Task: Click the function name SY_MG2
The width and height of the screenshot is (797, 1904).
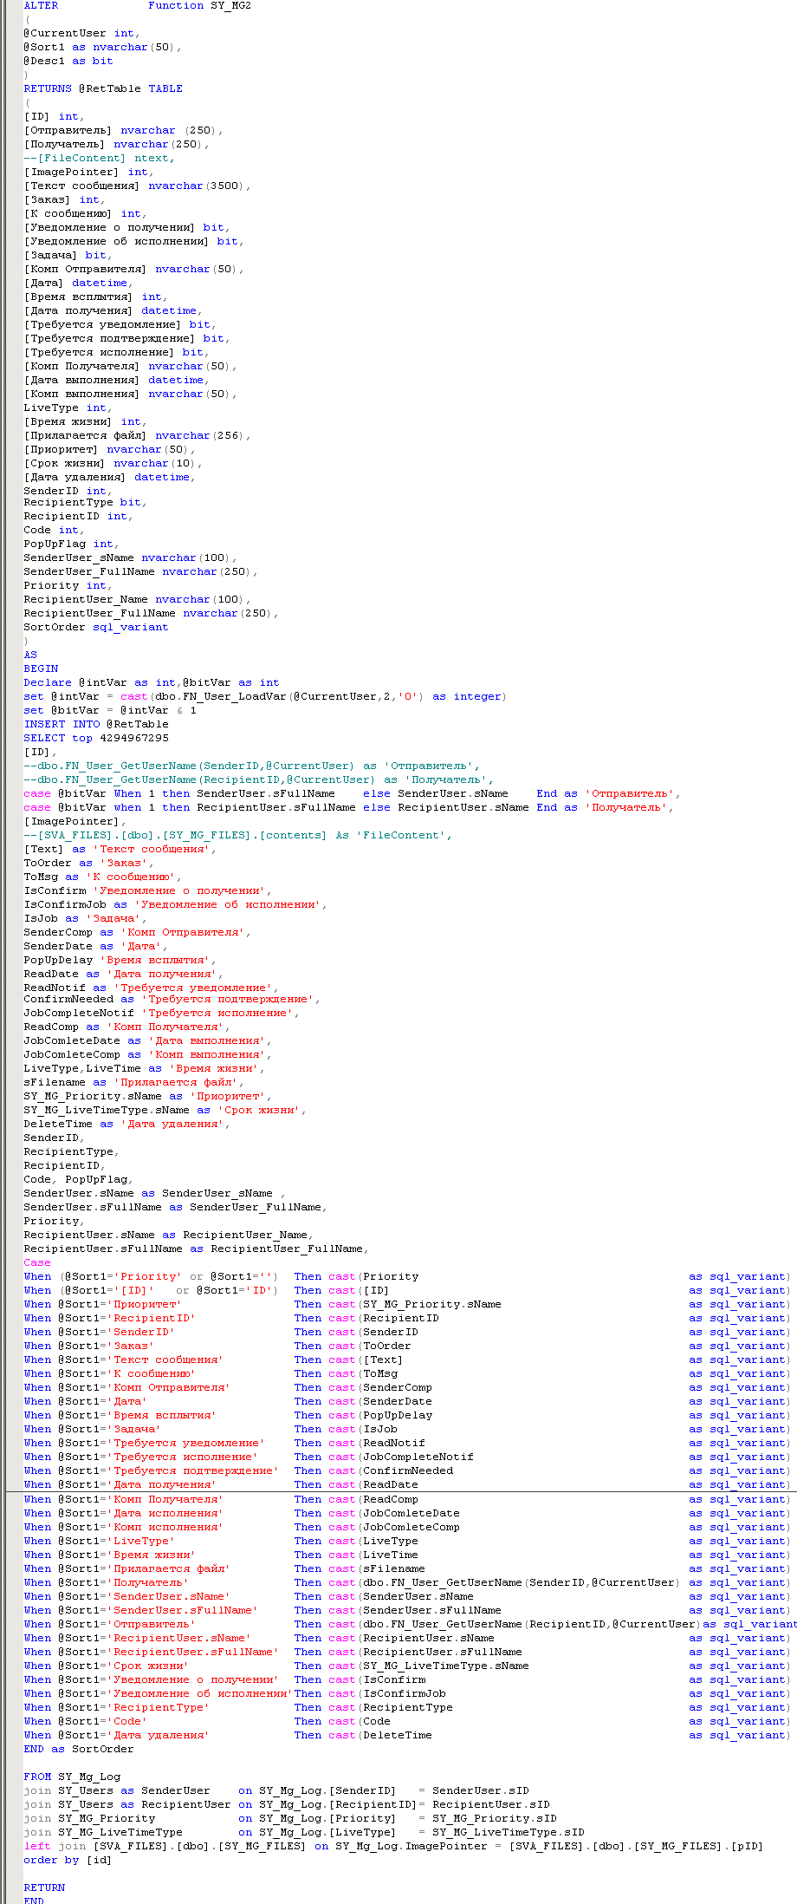Action: point(230,5)
